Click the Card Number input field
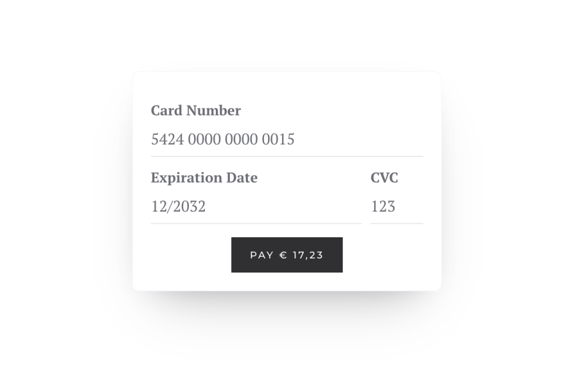Screen dimensions: 575x368 (286, 139)
